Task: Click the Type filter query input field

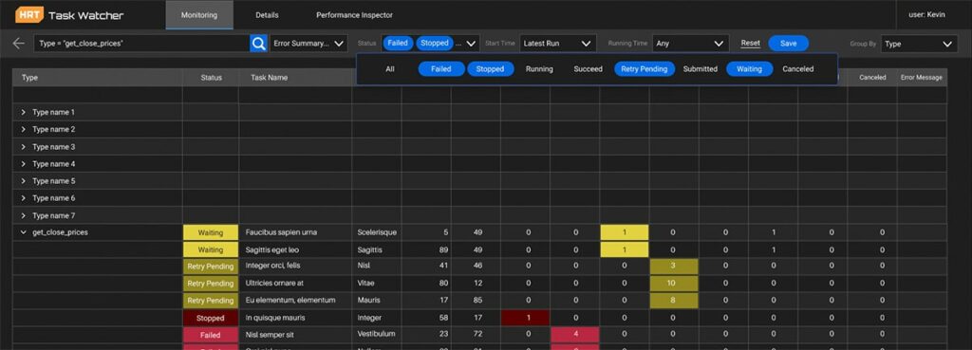Action: [x=142, y=44]
